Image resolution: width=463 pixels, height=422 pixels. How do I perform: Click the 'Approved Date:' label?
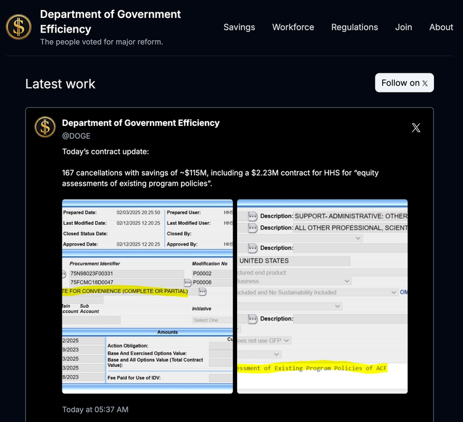(x=81, y=244)
